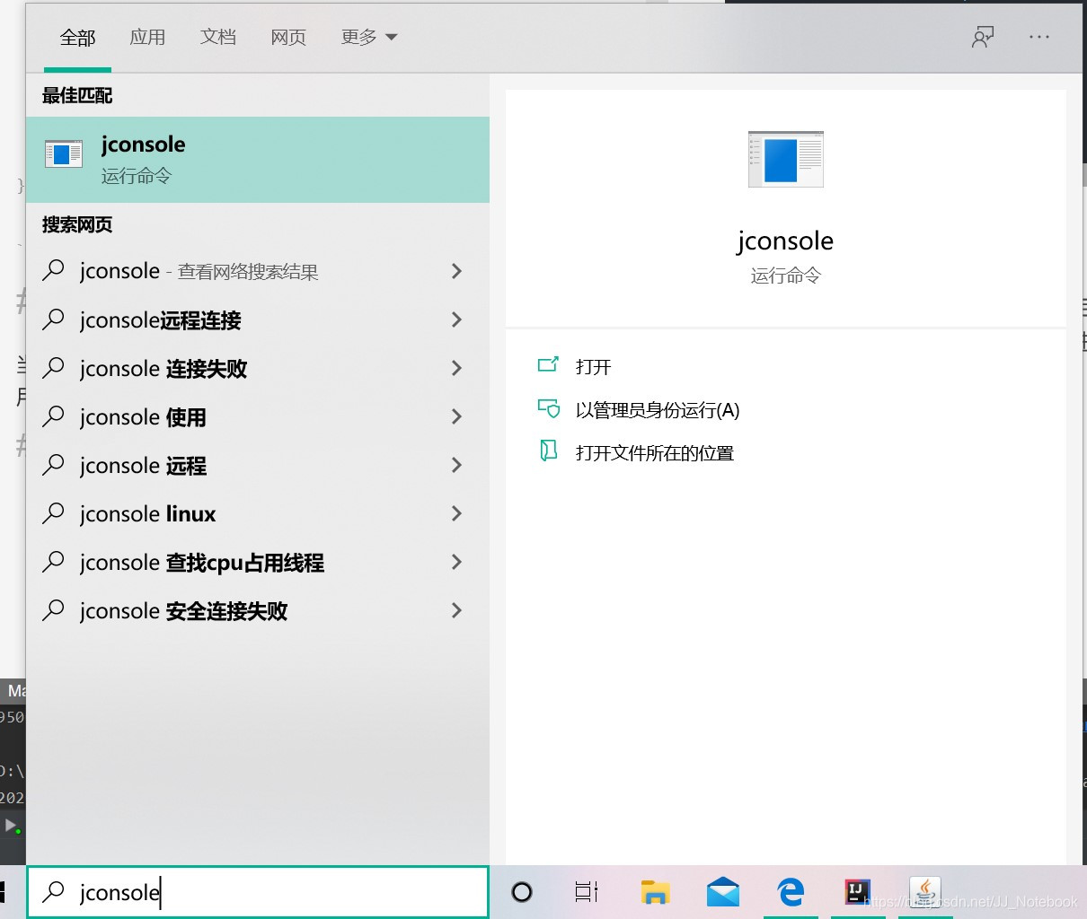Click into the jconsole search input box
The image size is (1087, 919).
[258, 892]
